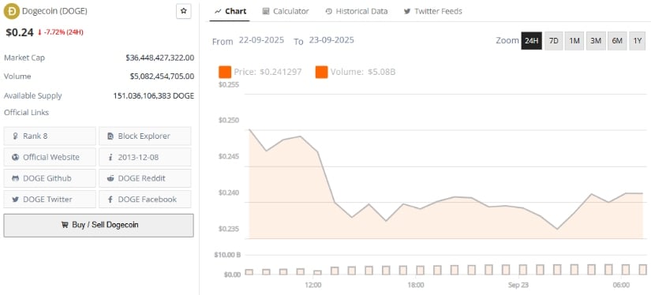Click the 06:00 x-axis label
This screenshot has width=651, height=295.
621,285
